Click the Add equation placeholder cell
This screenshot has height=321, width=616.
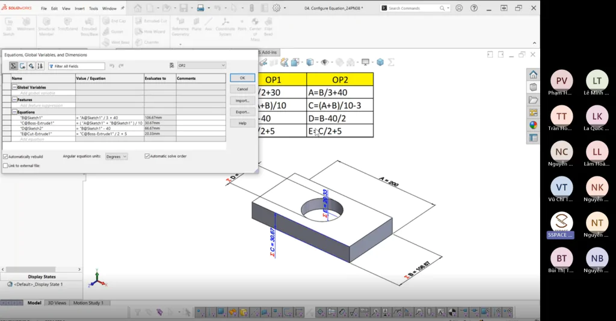tap(43, 139)
